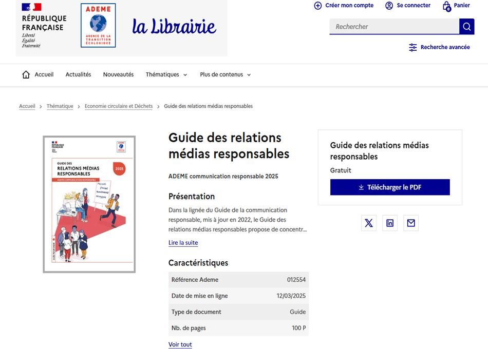Open Recherche avancée sliders icon
The height and width of the screenshot is (349, 488).
pyautogui.click(x=412, y=47)
